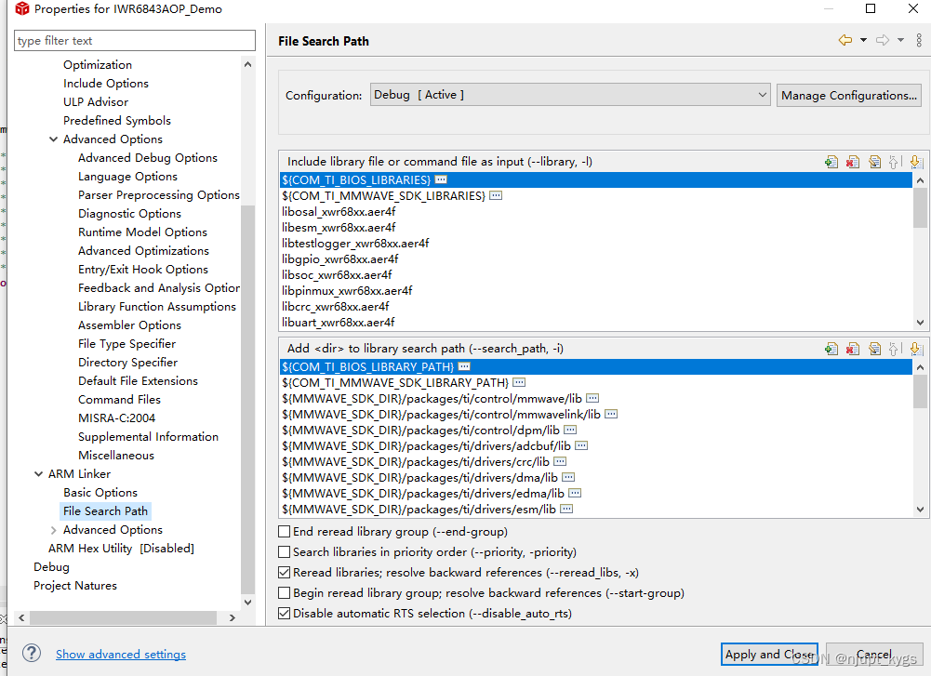This screenshot has width=931, height=676.
Task: Select Project Natures tree item
Action: point(74,585)
